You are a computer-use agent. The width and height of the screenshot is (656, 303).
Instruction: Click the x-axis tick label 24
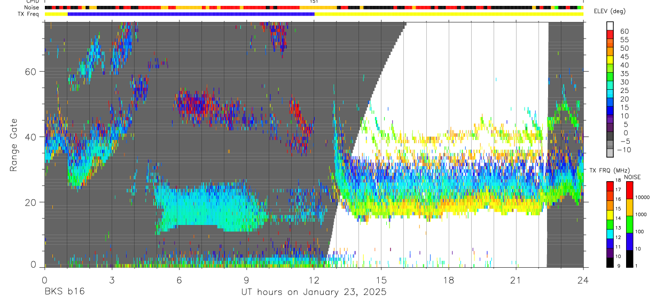tap(583, 280)
